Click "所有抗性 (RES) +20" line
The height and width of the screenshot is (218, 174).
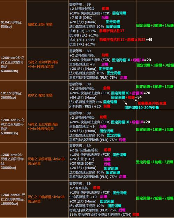(x=85, y=106)
